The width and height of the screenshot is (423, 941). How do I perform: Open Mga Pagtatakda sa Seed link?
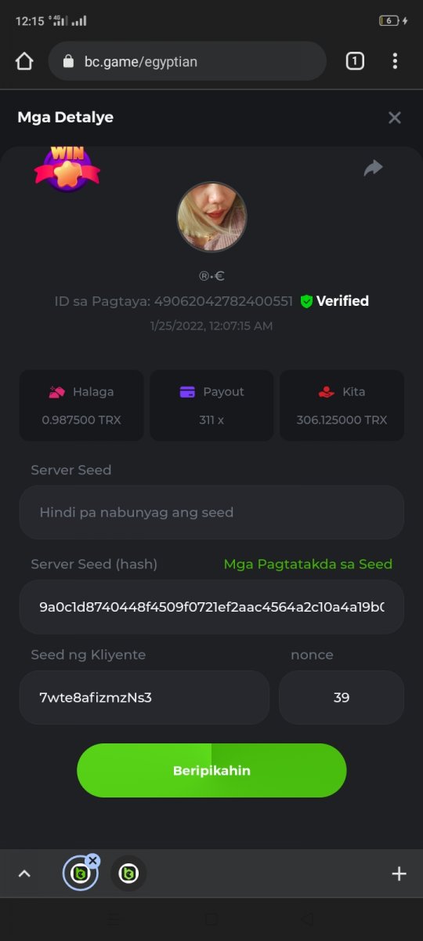tap(308, 564)
